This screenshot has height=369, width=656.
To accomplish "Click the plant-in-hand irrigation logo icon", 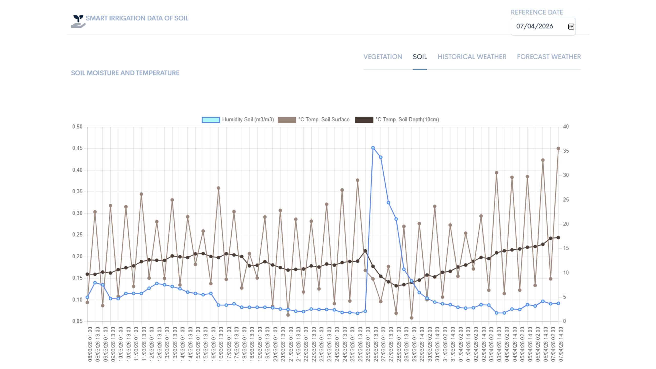I will (78, 21).
